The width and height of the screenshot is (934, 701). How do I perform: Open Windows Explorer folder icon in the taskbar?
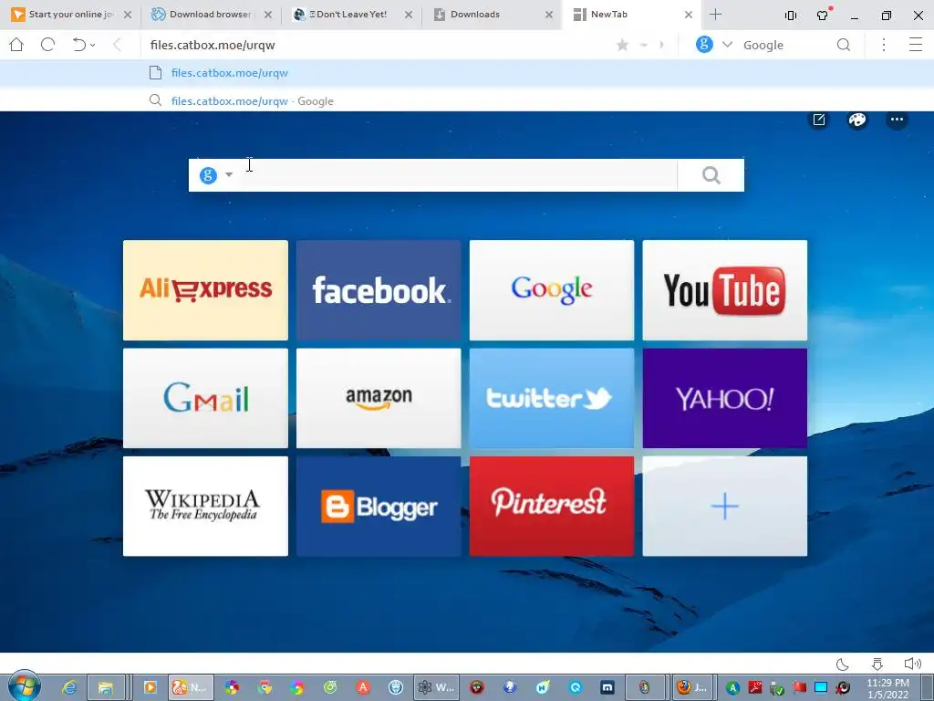[106, 687]
